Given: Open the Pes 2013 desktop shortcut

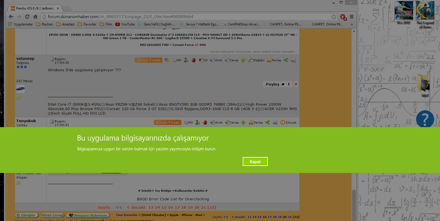Looking at the screenshot, I should point(404,13).
